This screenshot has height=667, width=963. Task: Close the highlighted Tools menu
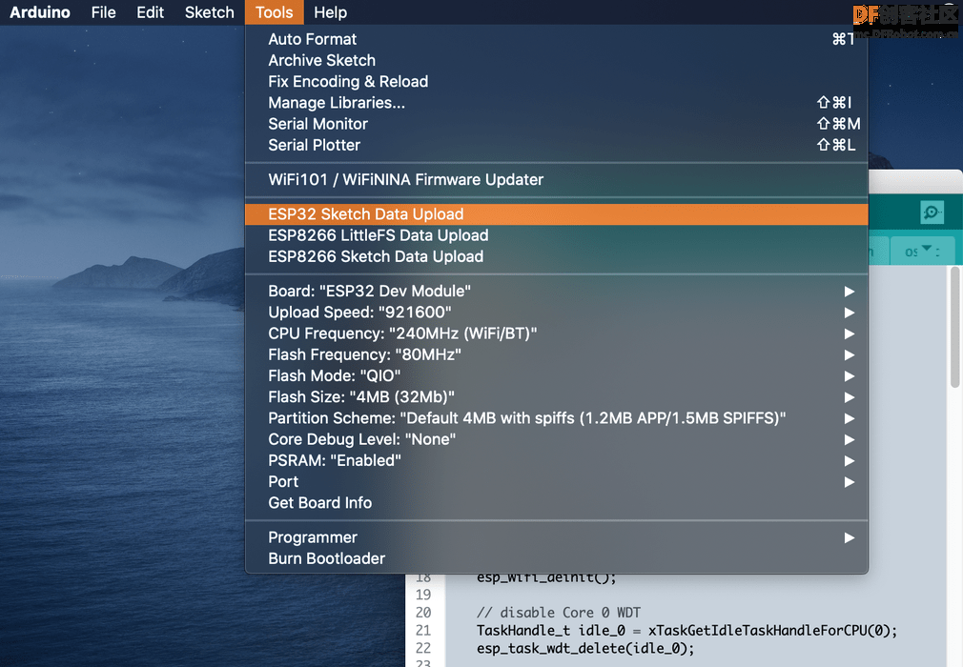[274, 12]
